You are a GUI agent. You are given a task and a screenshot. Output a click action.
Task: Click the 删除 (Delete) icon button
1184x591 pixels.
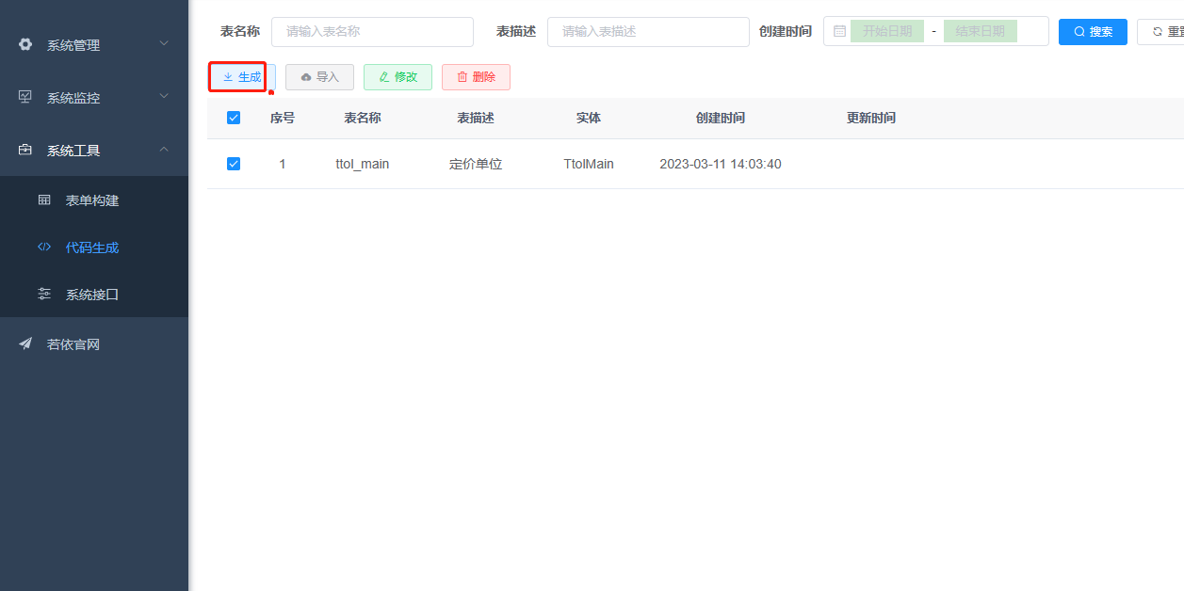pyautogui.click(x=476, y=76)
